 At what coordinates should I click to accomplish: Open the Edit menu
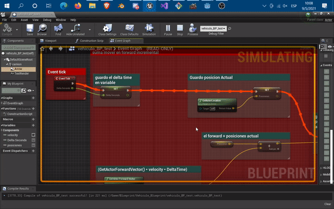coord(14,20)
